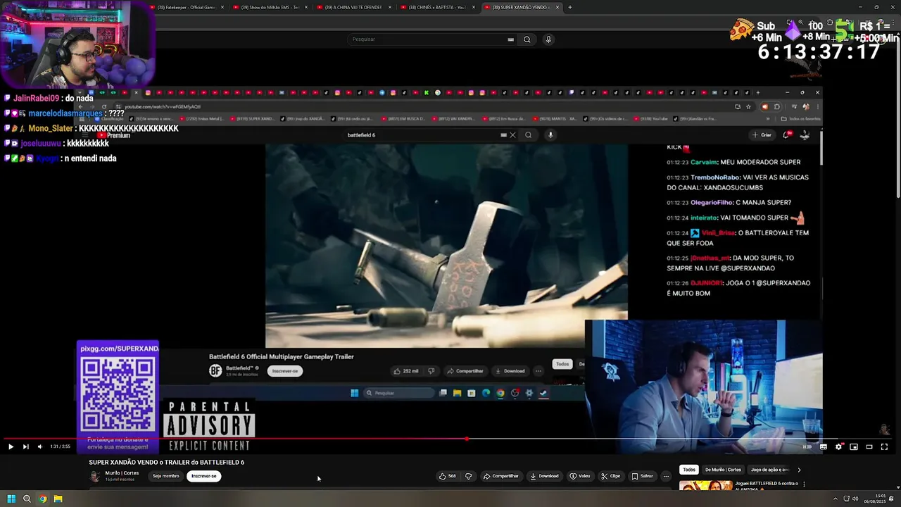901x507 pixels.
Task: Click the Inscrever-se subscribe button under title
Action: coord(204,476)
